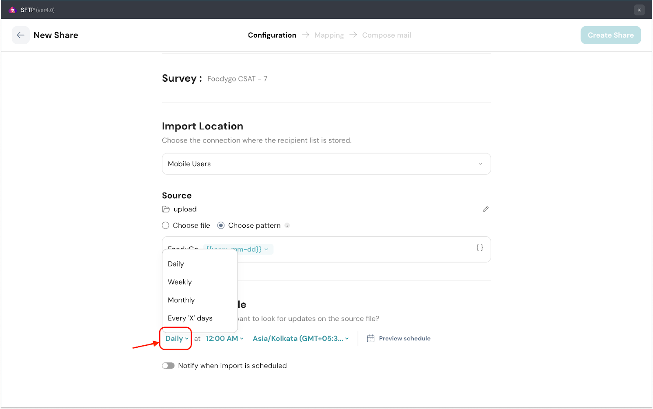Click the Preview schedule link
The width and height of the screenshot is (653, 409).
click(404, 338)
